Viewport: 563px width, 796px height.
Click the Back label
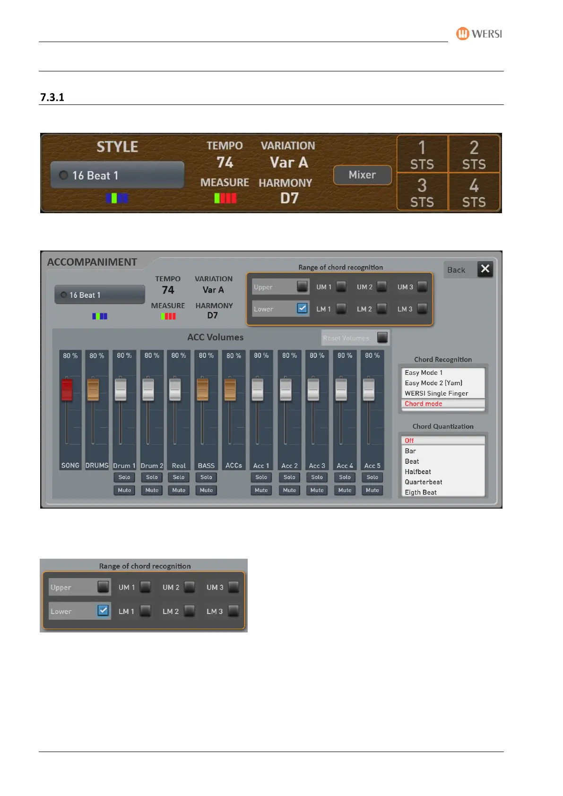[456, 270]
